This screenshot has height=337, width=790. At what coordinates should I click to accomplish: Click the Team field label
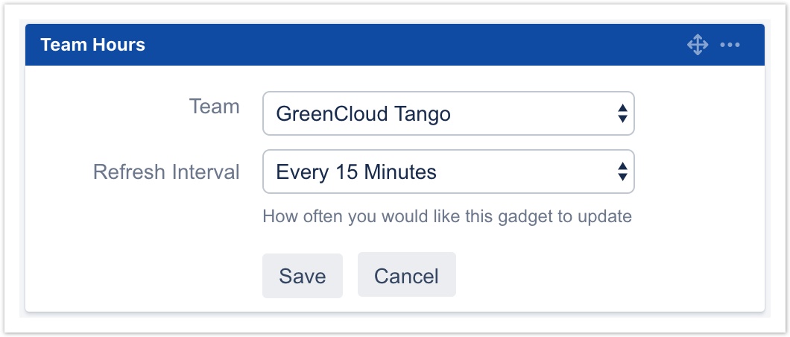(x=214, y=107)
